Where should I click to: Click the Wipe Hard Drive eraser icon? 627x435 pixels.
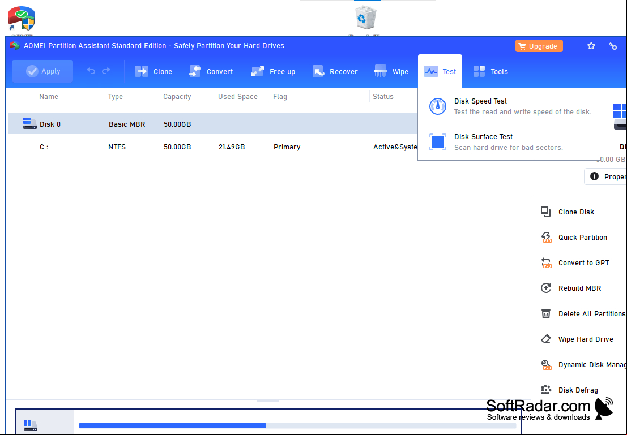[546, 339]
